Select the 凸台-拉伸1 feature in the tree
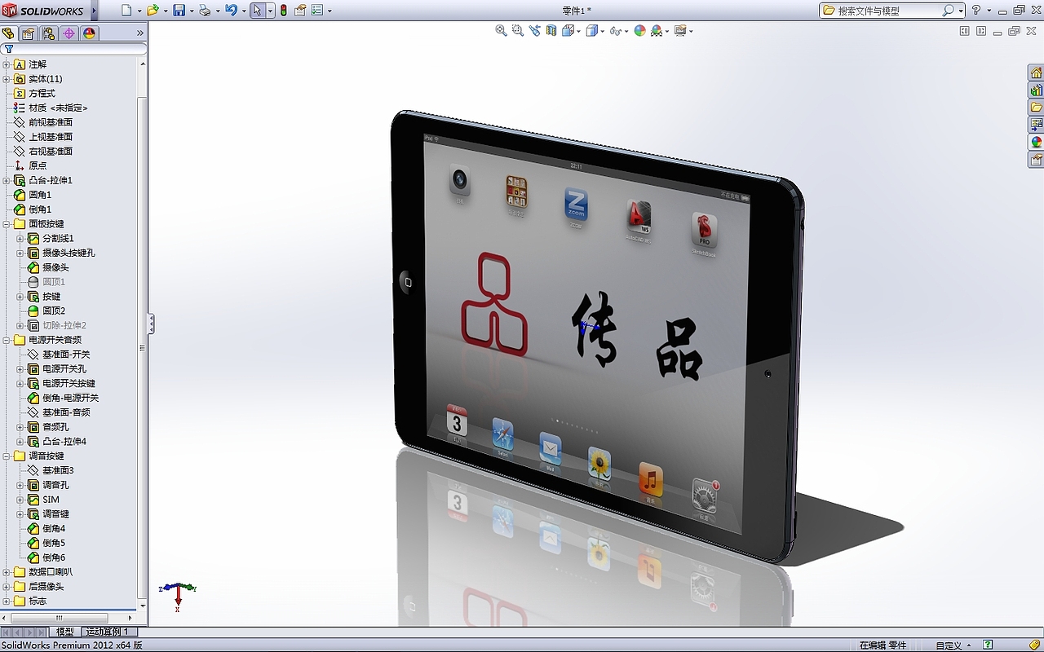 pos(51,180)
